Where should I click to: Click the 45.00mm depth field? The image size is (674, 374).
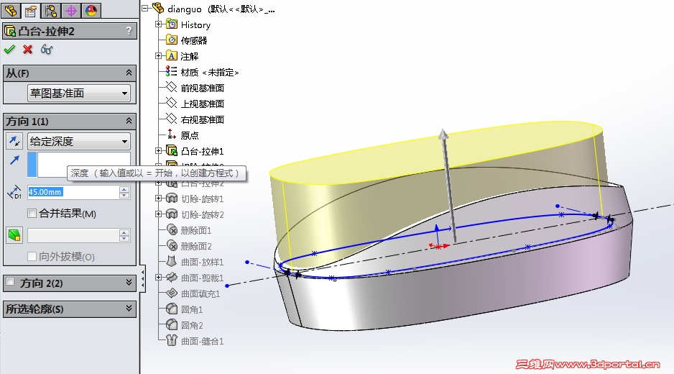(x=73, y=192)
